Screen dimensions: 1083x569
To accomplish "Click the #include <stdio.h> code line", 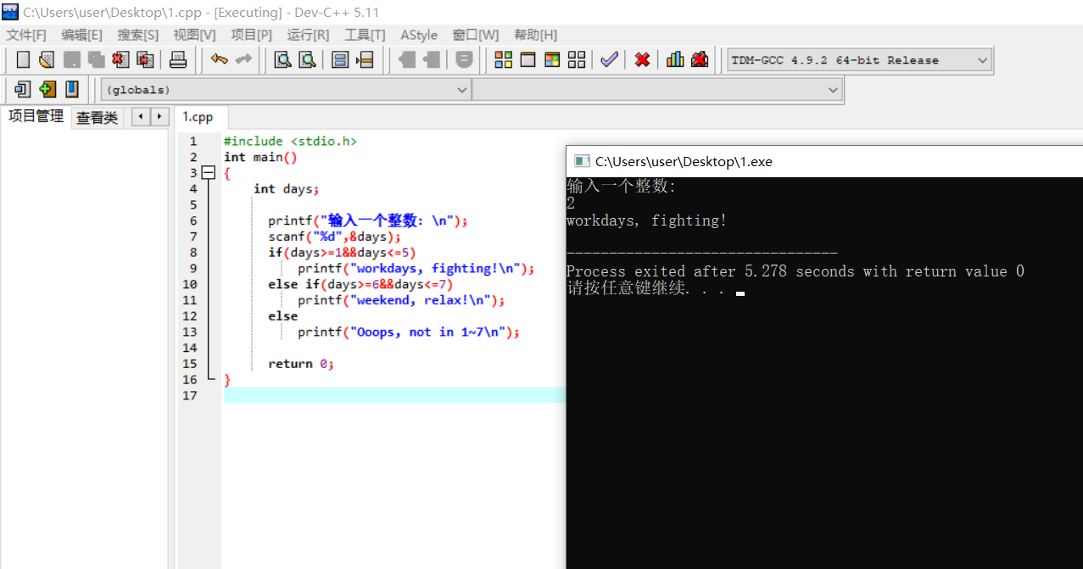I will click(290, 142).
